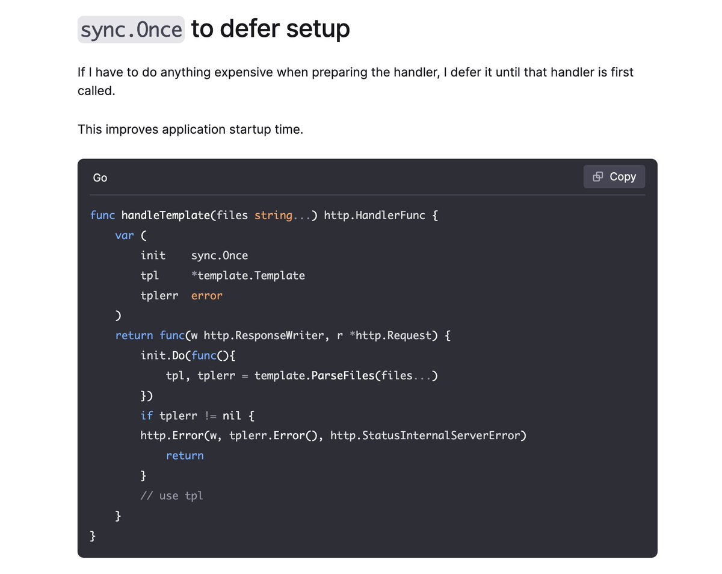Click the heading text 'to defer setup'
The height and width of the screenshot is (574, 722).
pyautogui.click(x=270, y=29)
